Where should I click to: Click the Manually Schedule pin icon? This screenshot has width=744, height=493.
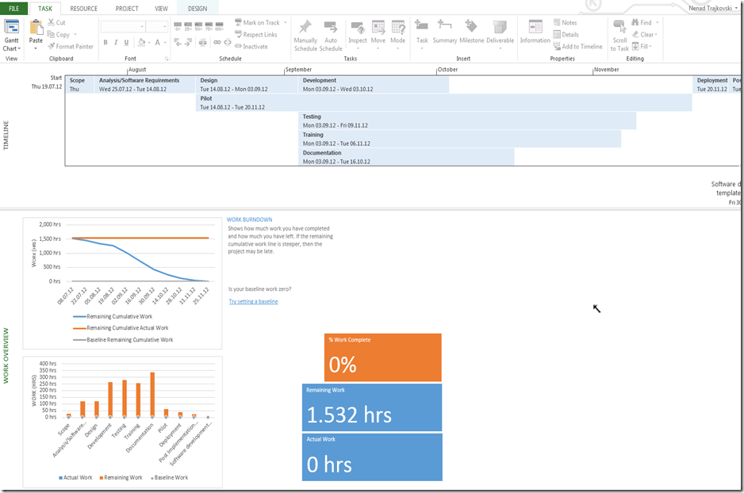(305, 29)
